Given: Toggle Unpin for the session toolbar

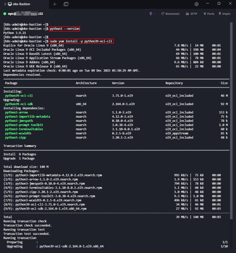Looking at the screenshot, I should click(224, 14).
